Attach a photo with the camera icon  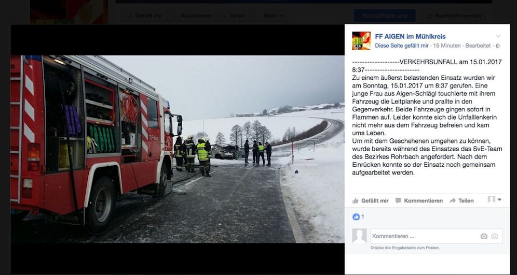484,236
